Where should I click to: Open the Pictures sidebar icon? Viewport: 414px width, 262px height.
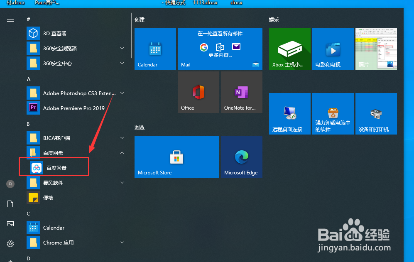click(10, 224)
